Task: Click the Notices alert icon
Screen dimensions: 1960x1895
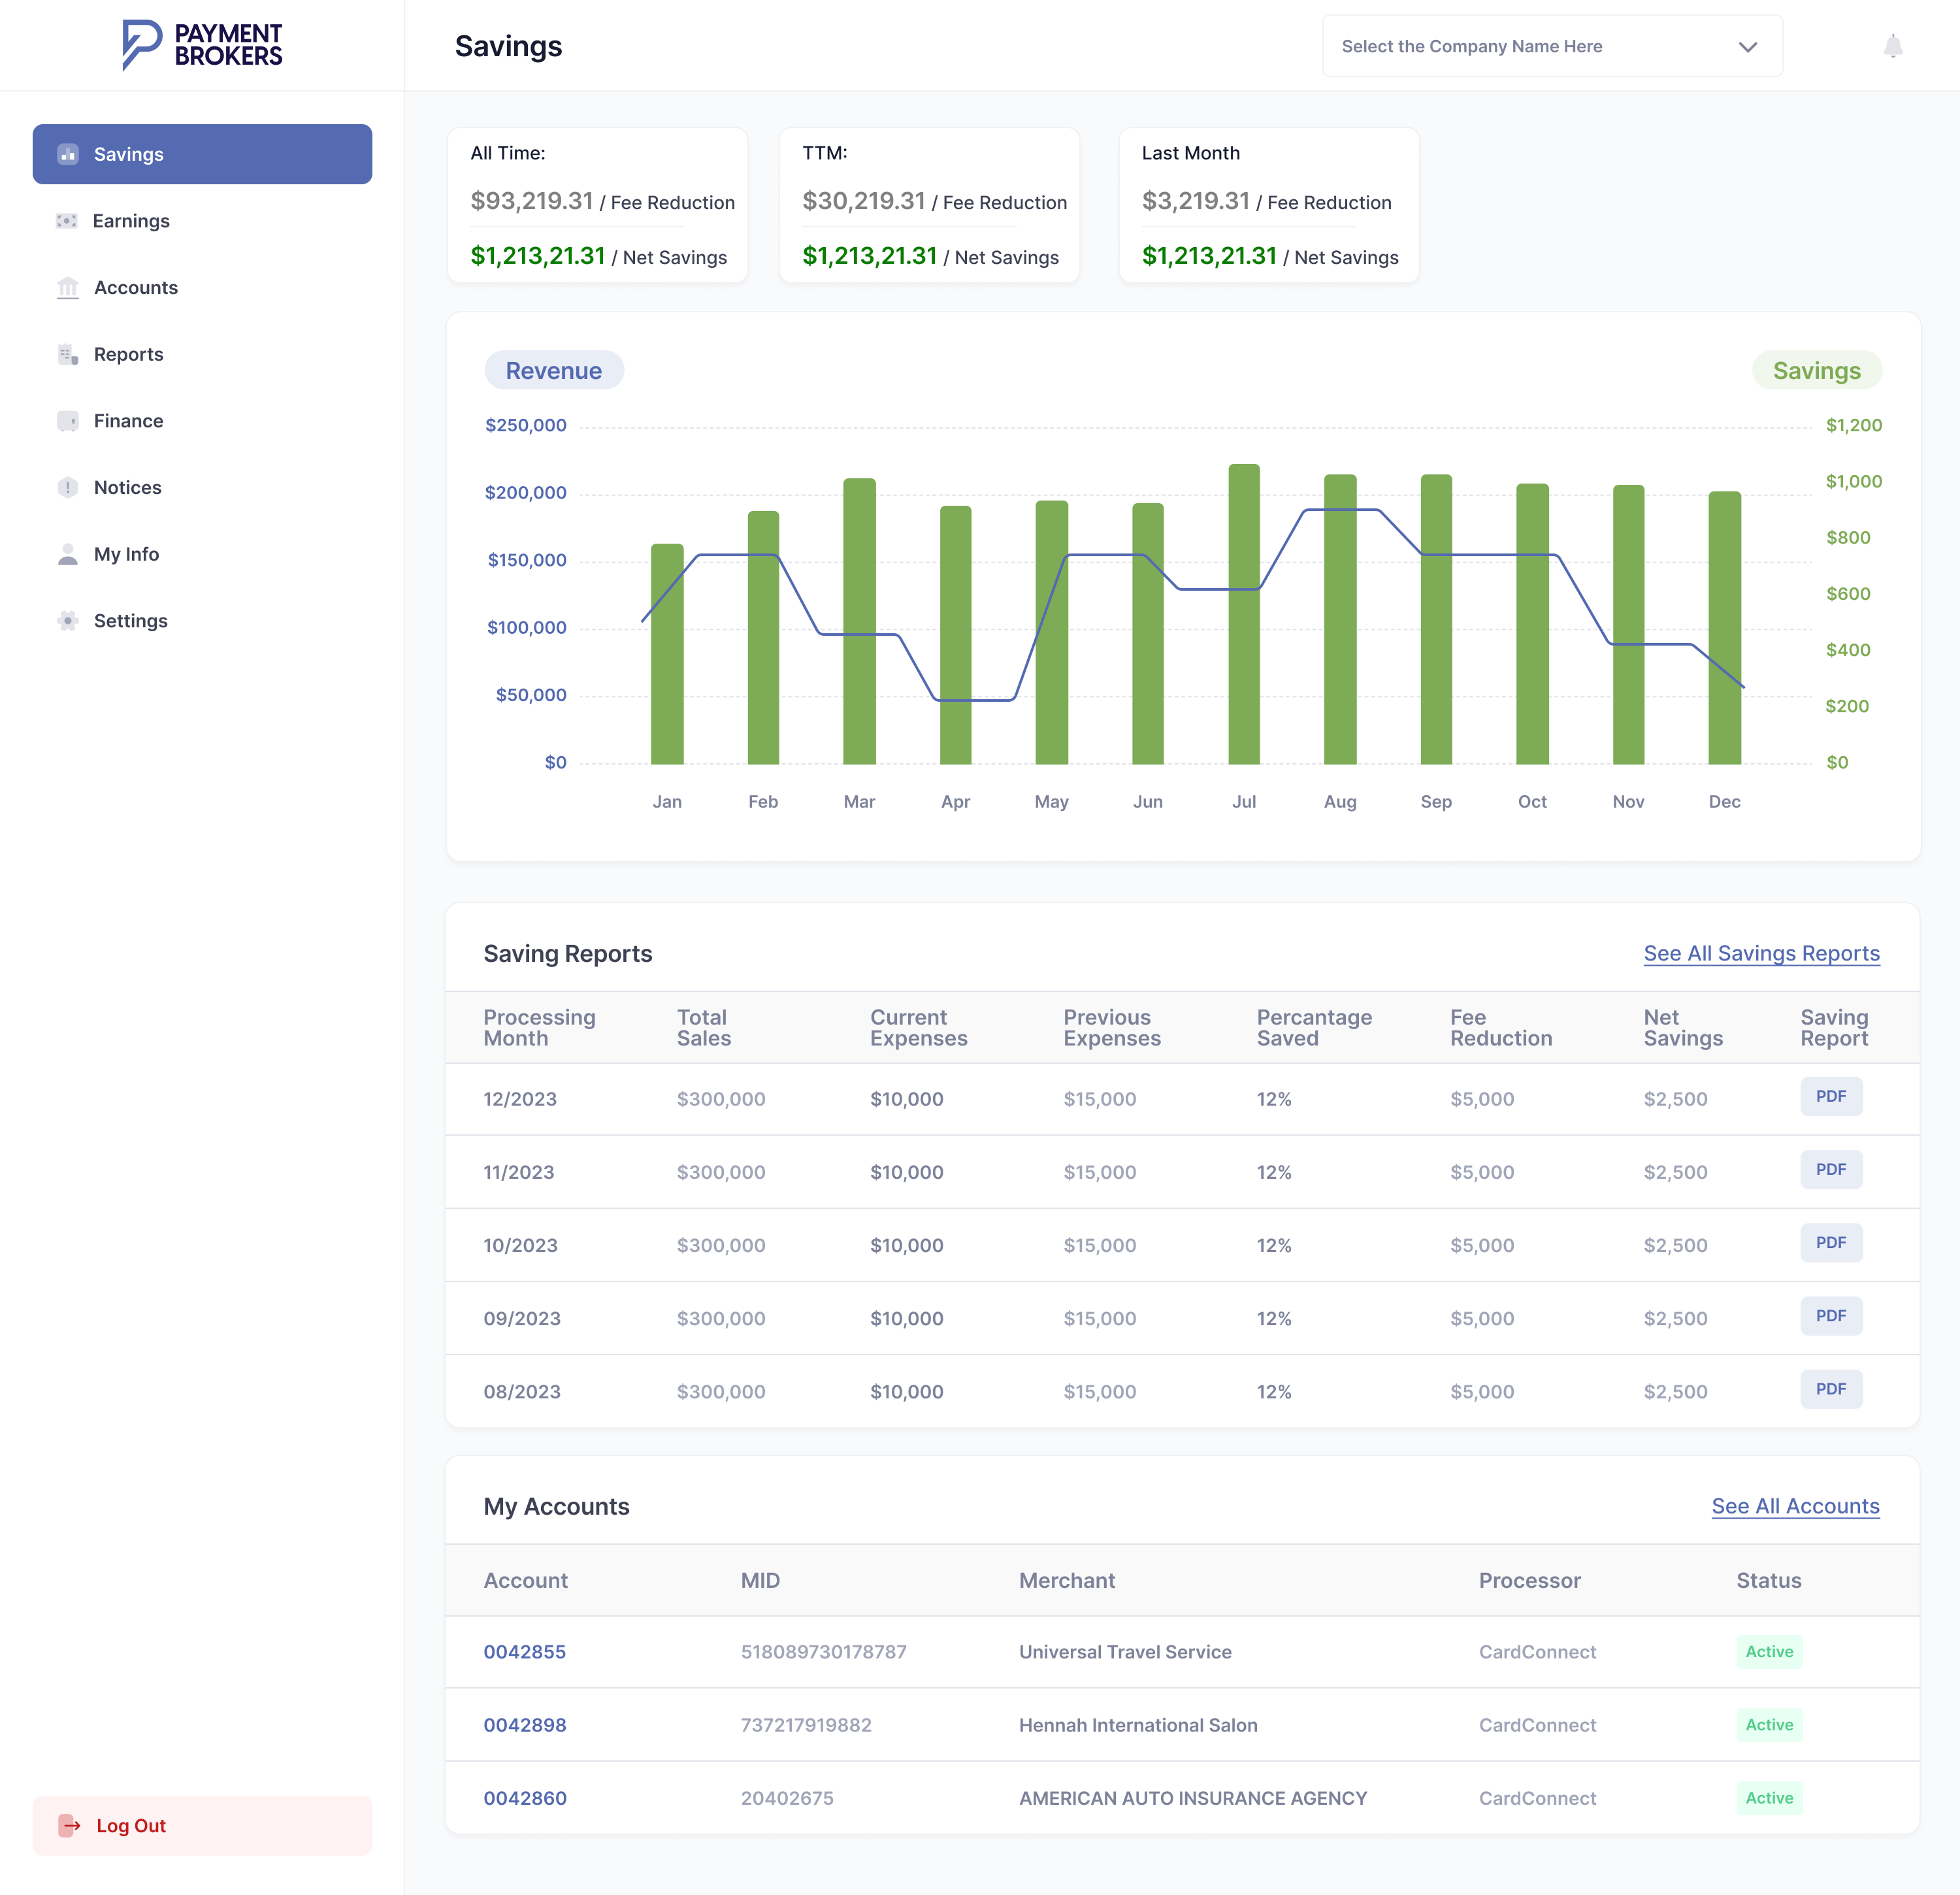Action: (67, 488)
